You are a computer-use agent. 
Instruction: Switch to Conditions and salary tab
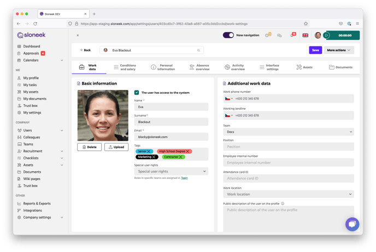pos(125,67)
